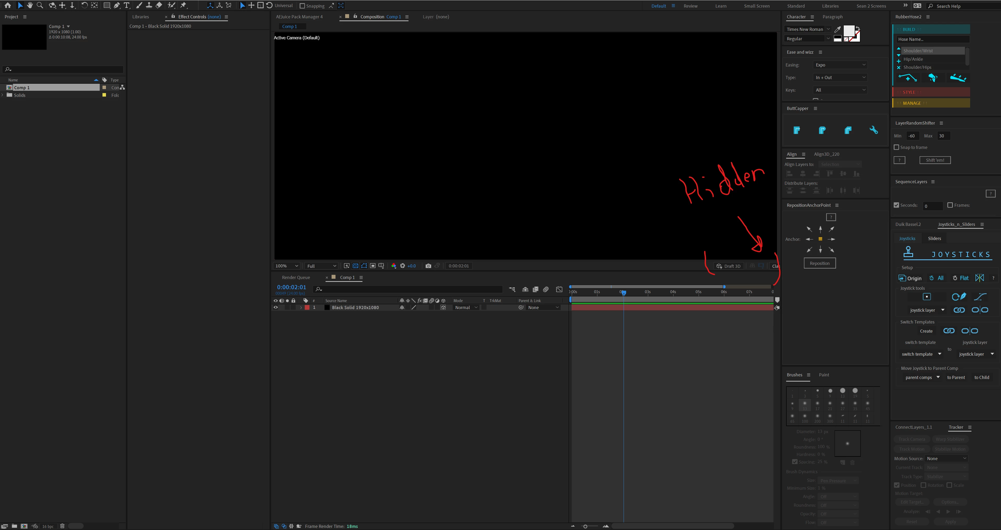Expand the Solids folder in Project panel
1001x530 pixels.
click(x=3, y=95)
